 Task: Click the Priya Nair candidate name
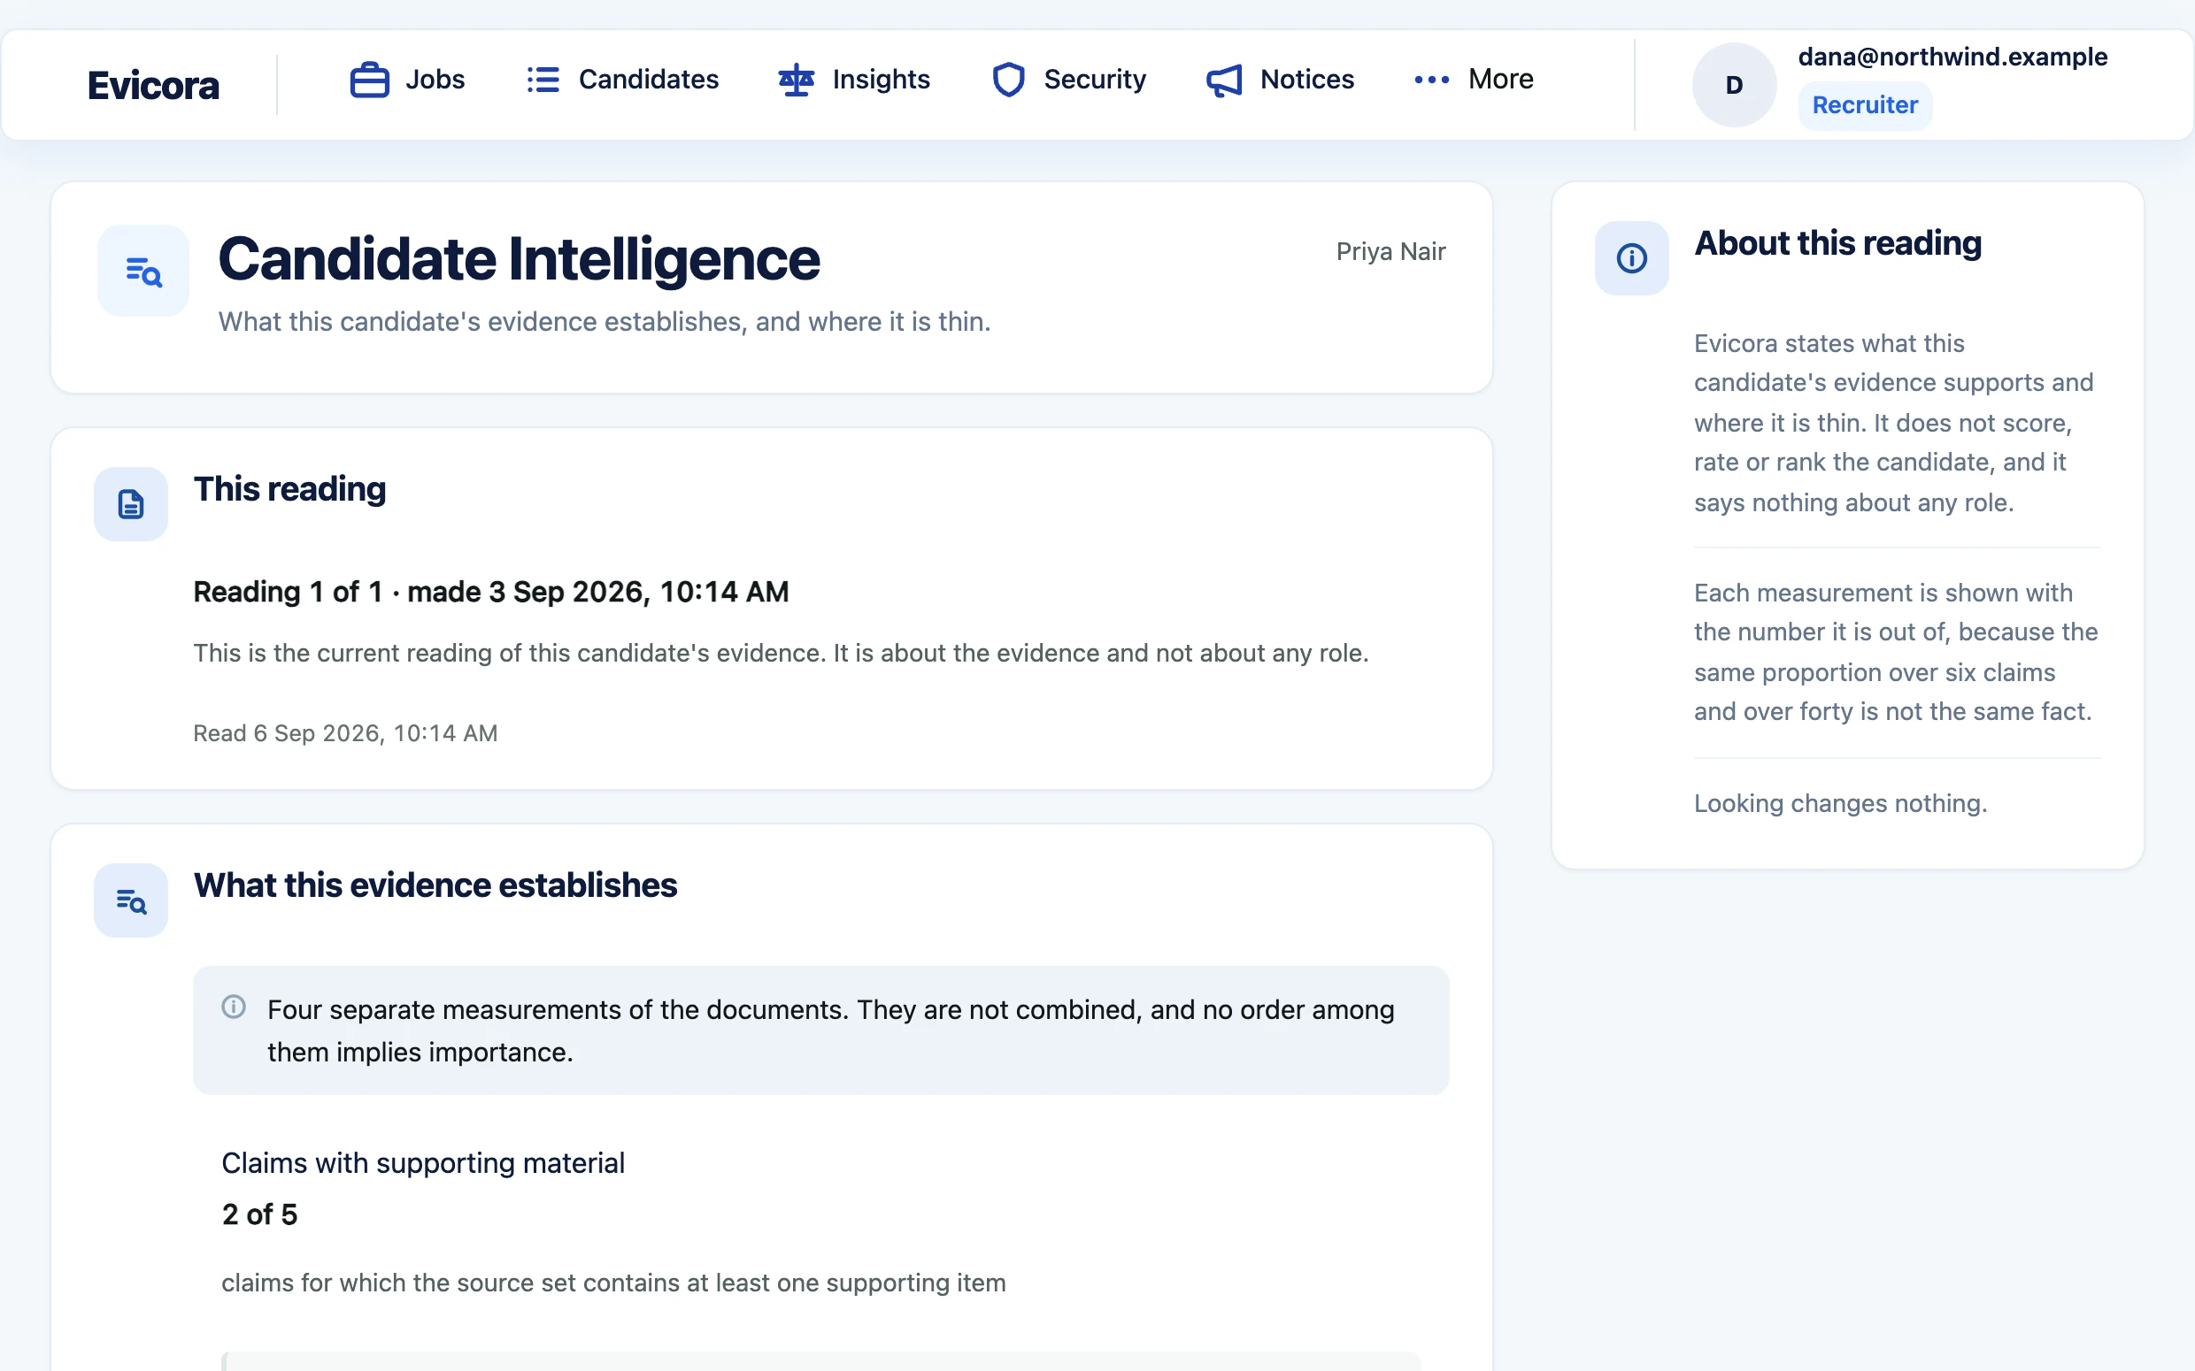1390,251
